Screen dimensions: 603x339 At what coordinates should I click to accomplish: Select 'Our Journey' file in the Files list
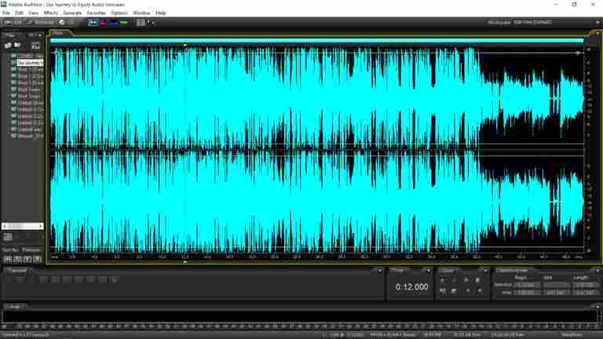(x=28, y=62)
